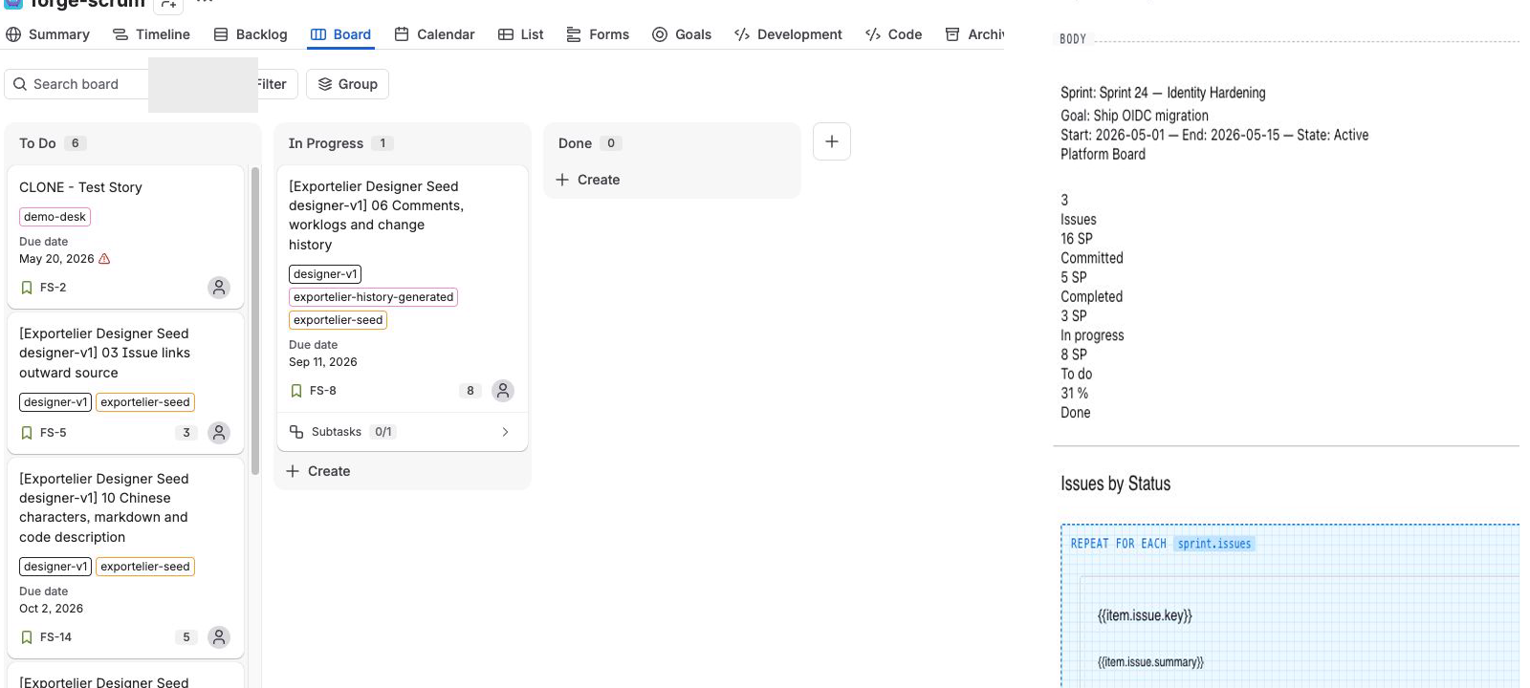Open the Summary tab

(48, 34)
